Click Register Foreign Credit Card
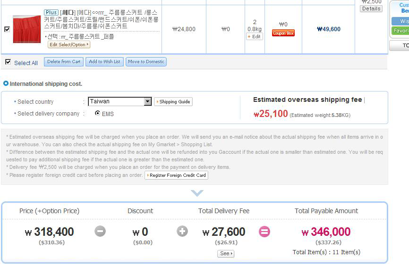Image resolution: width=409 pixels, height=266 pixels. [176, 175]
